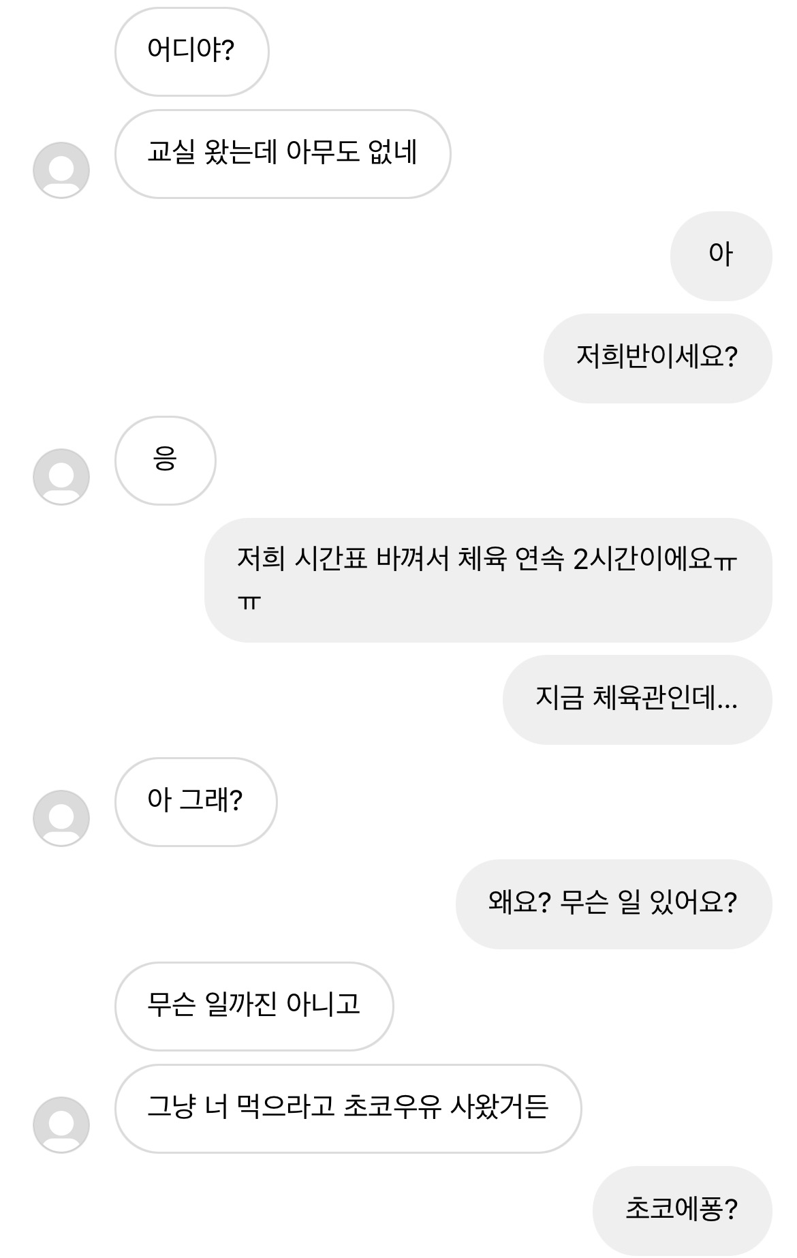
Task: Select the '초코에몽?' message bubble
Action: coord(681,1210)
